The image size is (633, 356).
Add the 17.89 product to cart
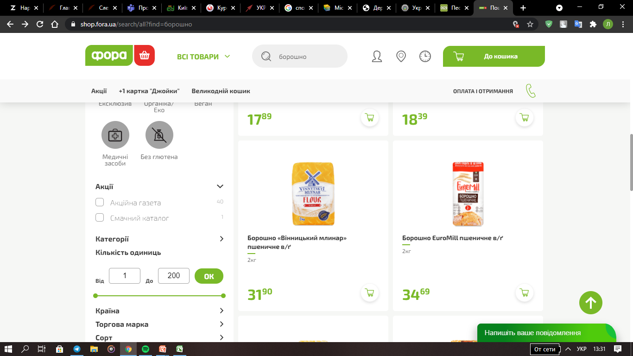(370, 118)
